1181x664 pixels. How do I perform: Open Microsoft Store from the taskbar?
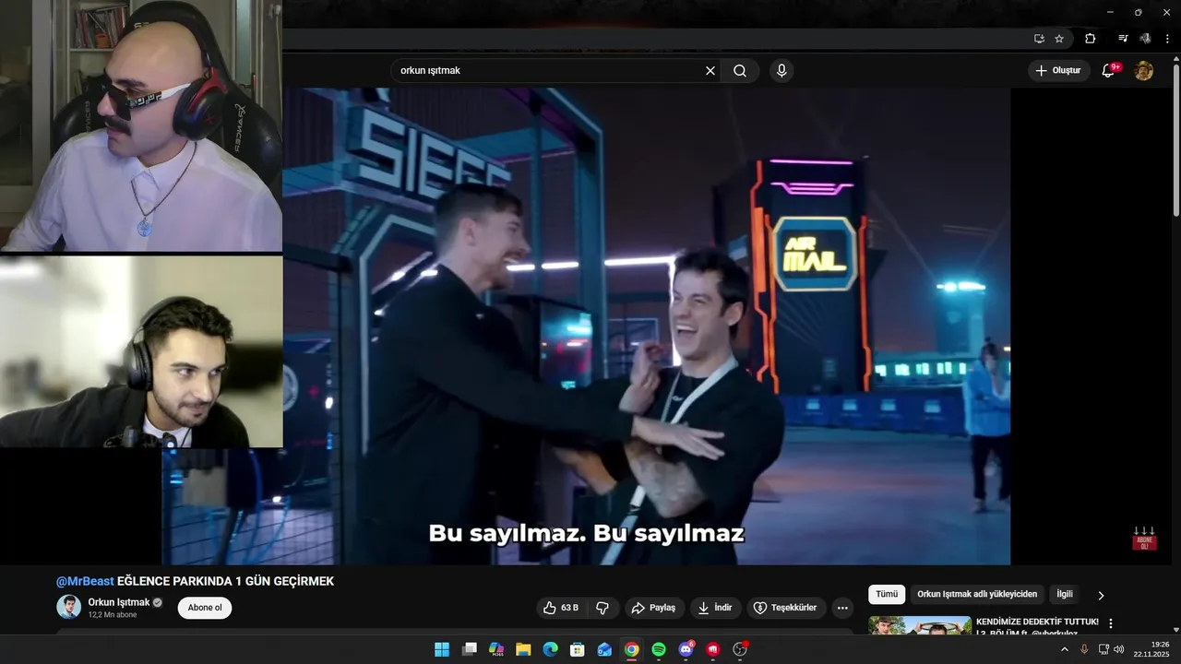tap(578, 649)
